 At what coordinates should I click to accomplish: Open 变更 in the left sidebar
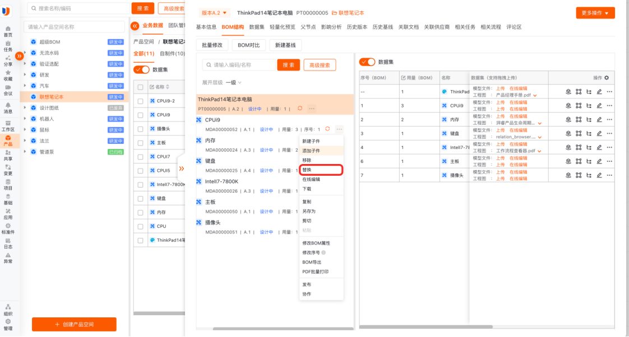pos(8,170)
